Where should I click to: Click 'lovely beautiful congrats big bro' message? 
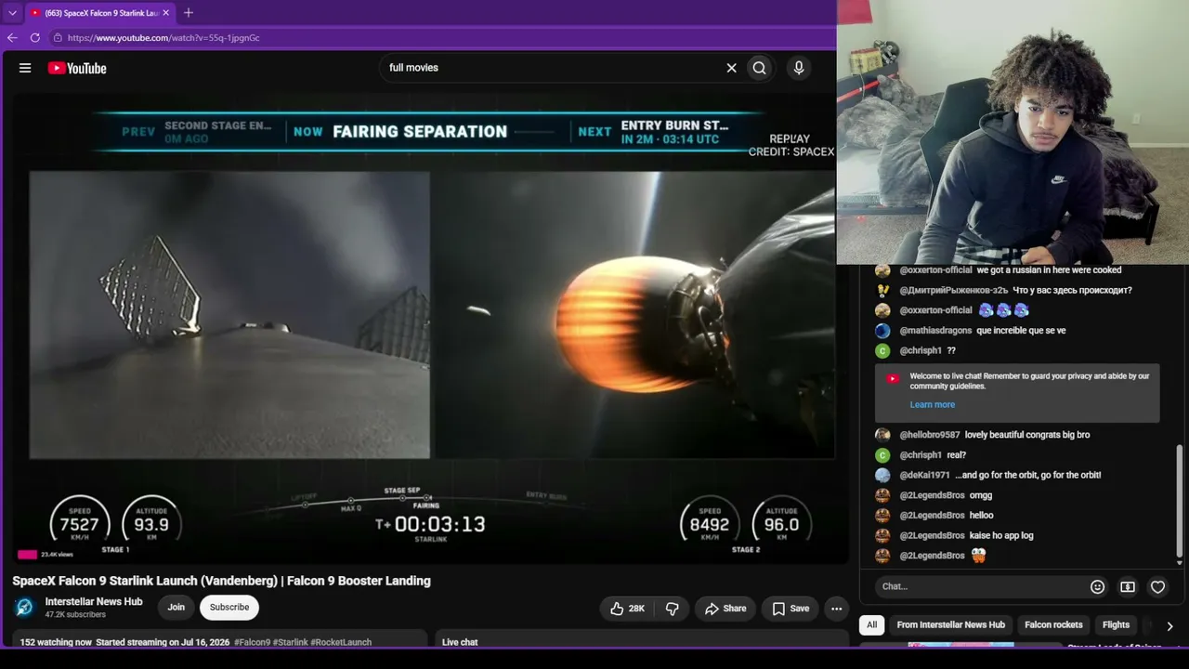1027,435
